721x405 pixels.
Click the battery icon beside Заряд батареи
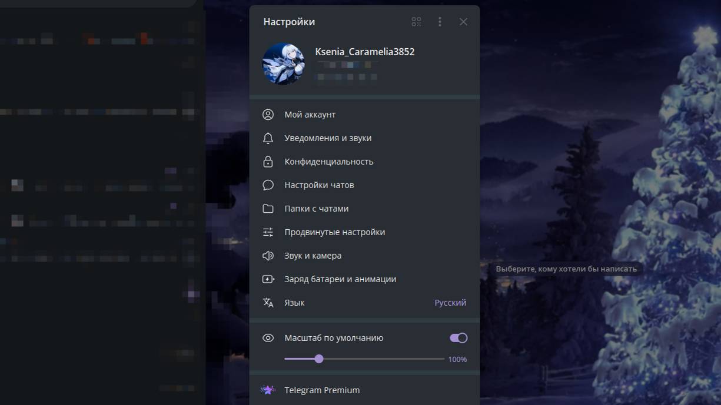coord(268,279)
